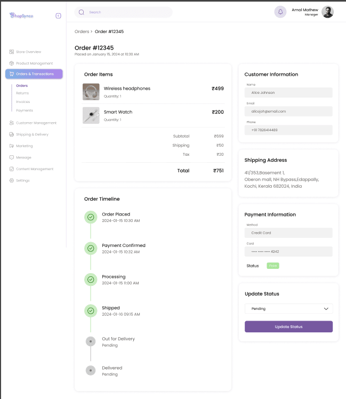
Task: Select Payments submenu item
Action: 25,110
